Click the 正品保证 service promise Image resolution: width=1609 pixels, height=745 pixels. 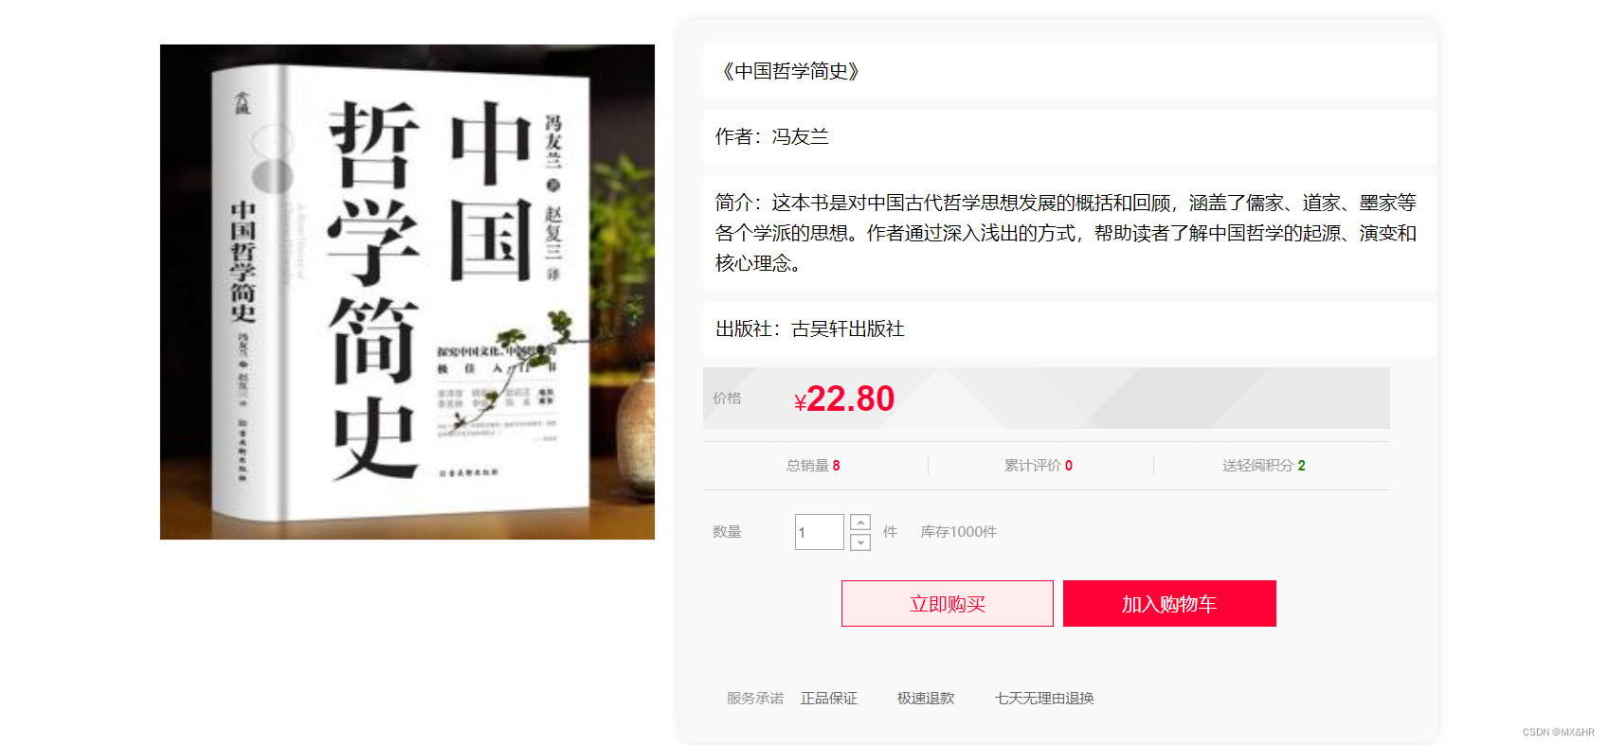coord(829,699)
